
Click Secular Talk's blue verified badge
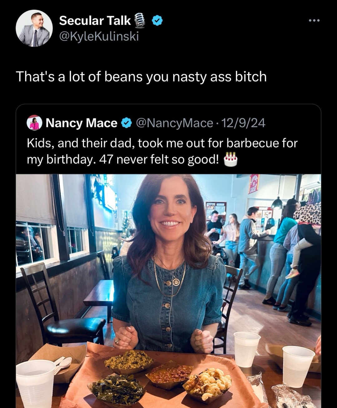tap(157, 21)
